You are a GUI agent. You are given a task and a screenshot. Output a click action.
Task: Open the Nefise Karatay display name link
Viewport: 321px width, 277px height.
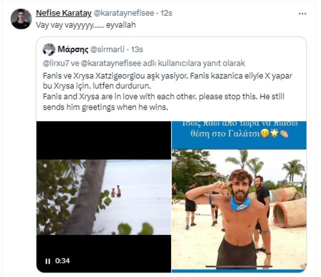[64, 13]
